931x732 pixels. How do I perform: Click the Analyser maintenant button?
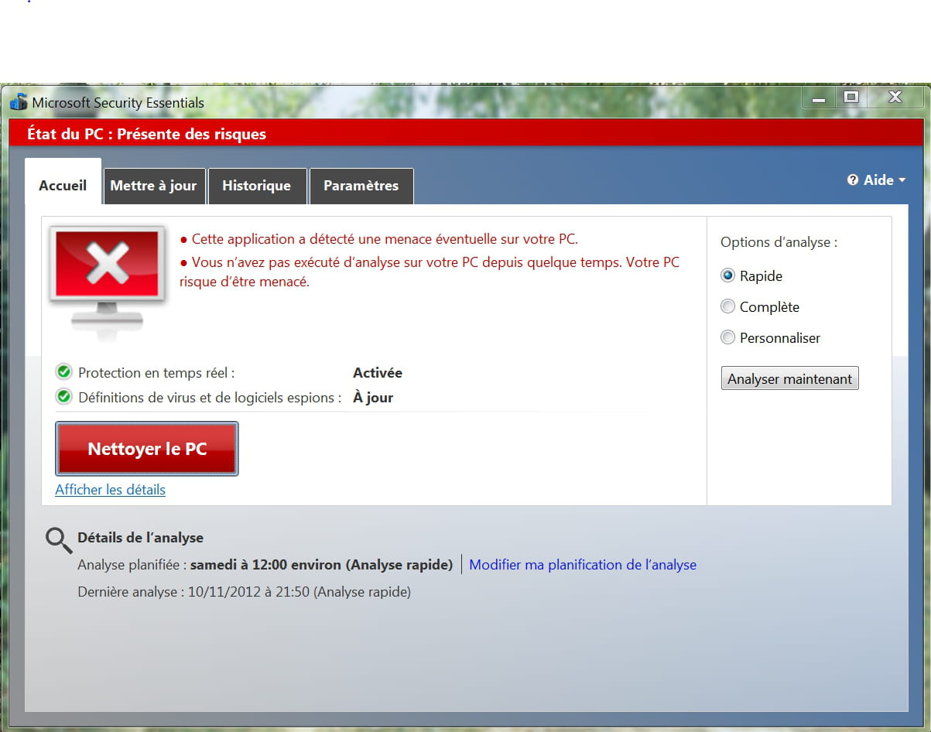789,378
